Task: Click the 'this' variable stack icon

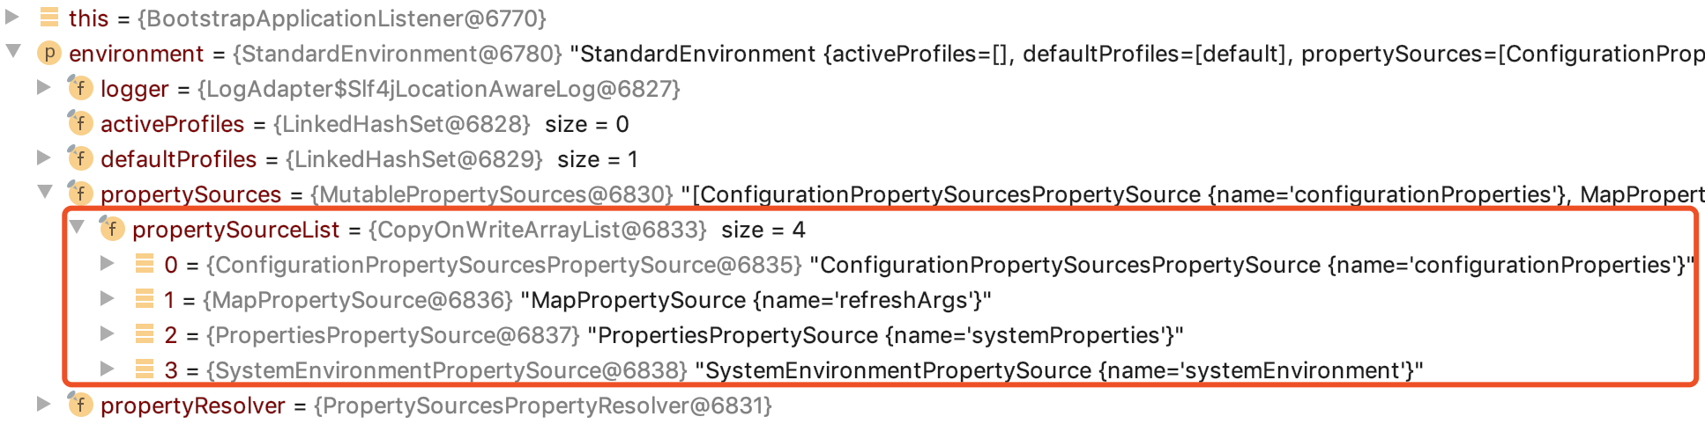Action: click(49, 18)
